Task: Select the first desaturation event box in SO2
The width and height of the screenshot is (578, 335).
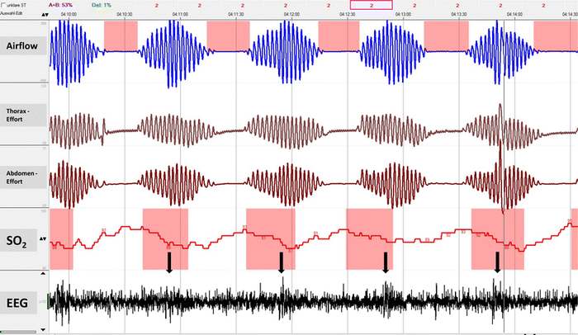Action: tap(61, 239)
